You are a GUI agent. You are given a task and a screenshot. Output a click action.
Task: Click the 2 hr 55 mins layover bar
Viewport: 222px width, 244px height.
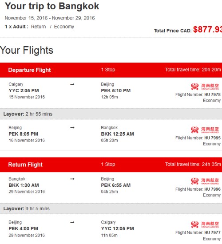tap(111, 114)
